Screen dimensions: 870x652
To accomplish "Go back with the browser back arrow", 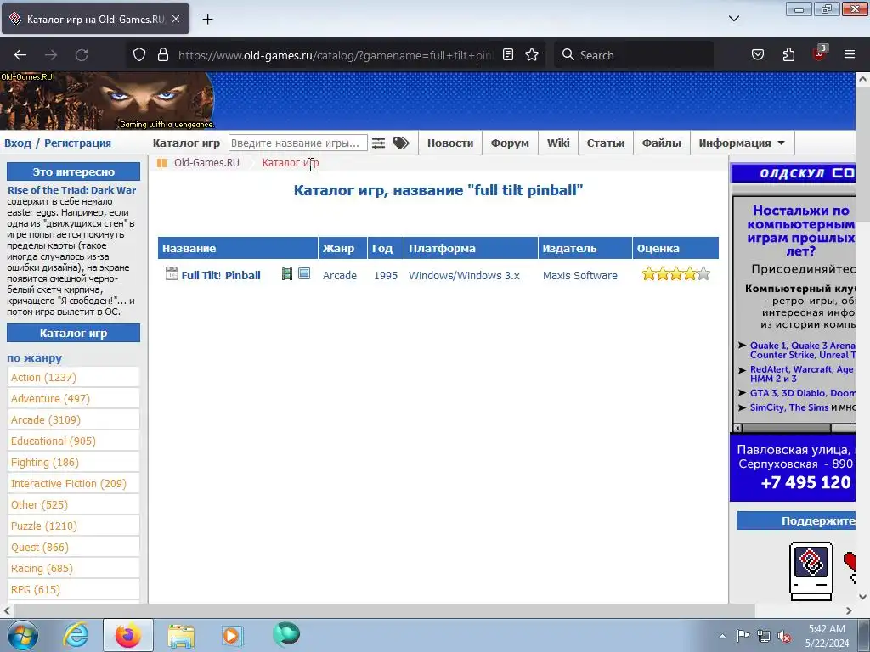I will pos(20,55).
